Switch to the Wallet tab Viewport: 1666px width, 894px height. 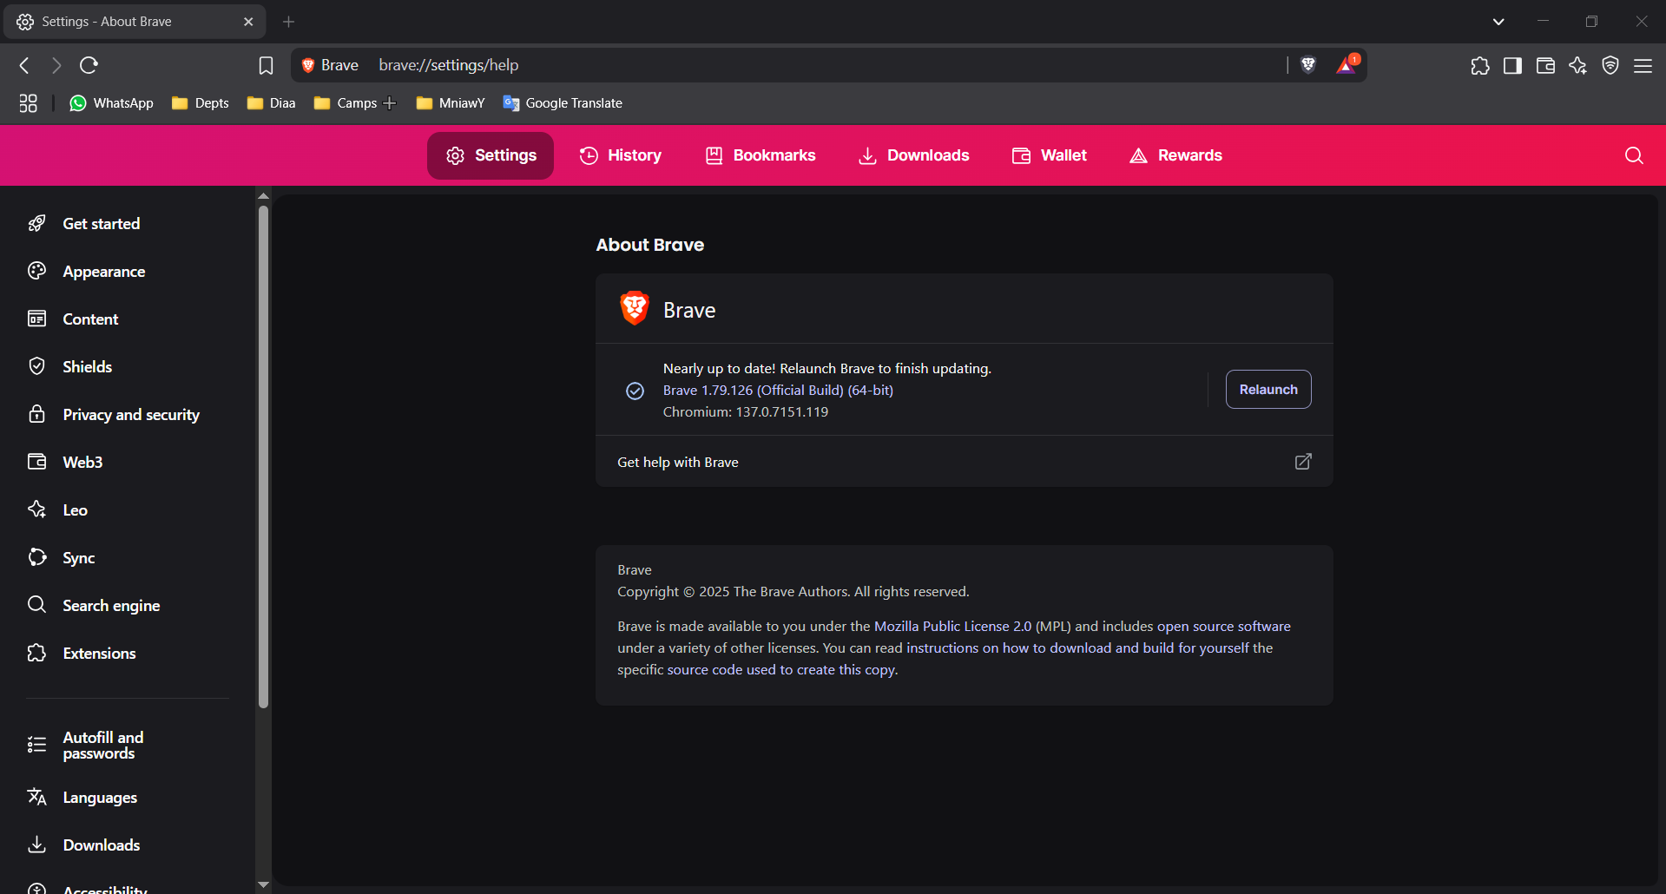[1049, 155]
